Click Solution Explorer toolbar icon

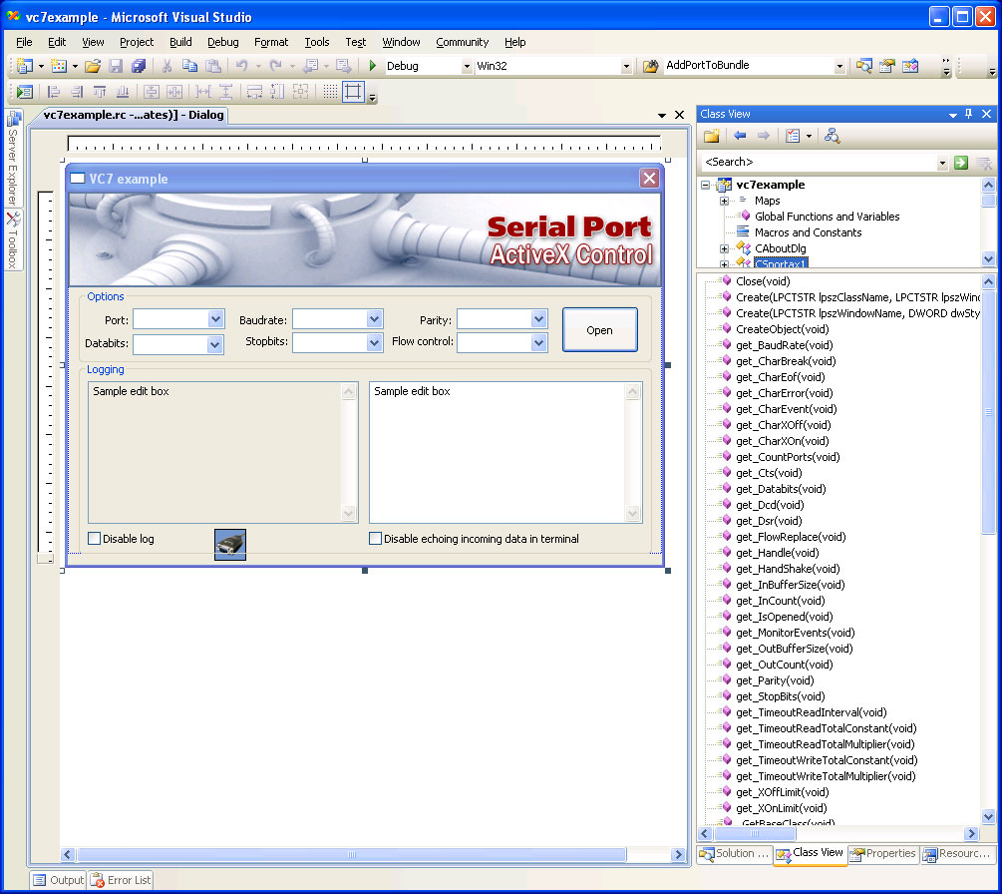pyautogui.click(x=864, y=65)
